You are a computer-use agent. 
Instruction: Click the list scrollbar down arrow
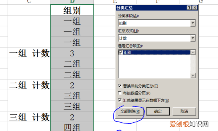[x=193, y=76]
